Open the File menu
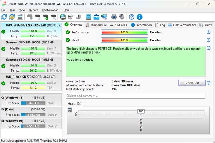Screen dimensions: 215x143 tap(4, 10)
